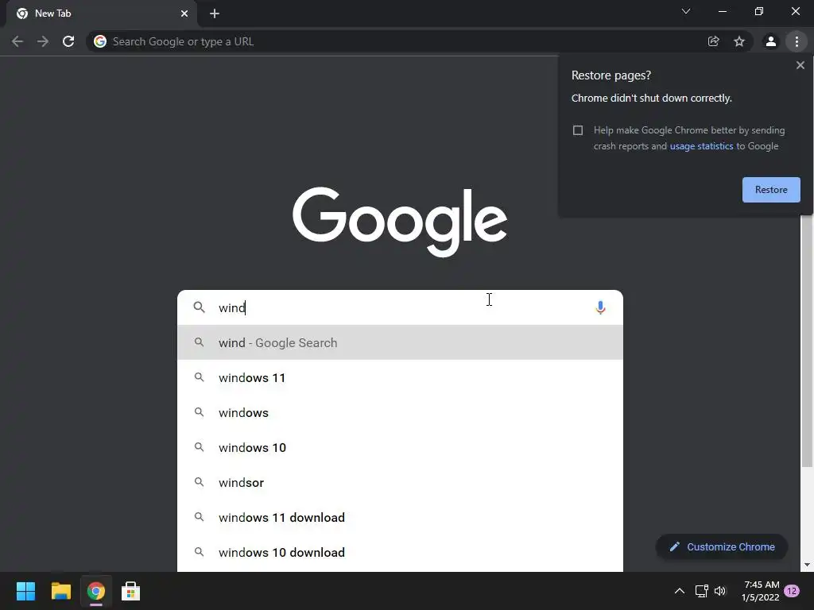Dismiss the Restore pages popup
The width and height of the screenshot is (814, 610).
pos(800,65)
